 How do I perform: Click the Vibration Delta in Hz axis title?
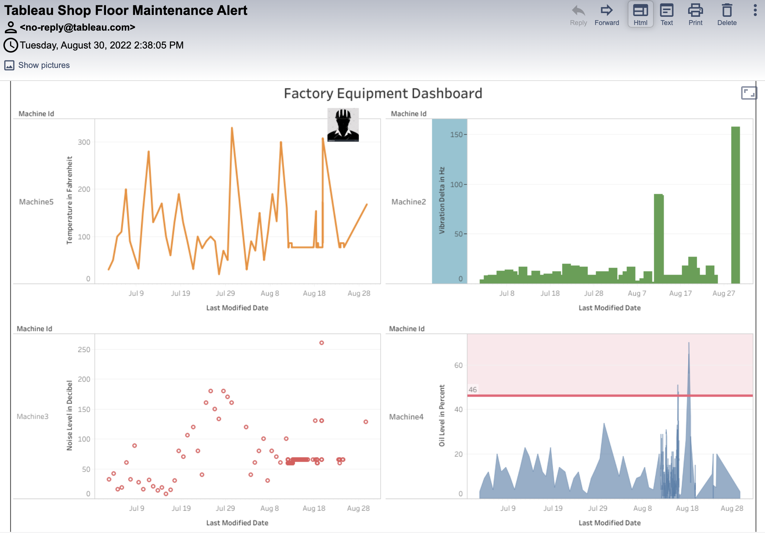(x=442, y=200)
